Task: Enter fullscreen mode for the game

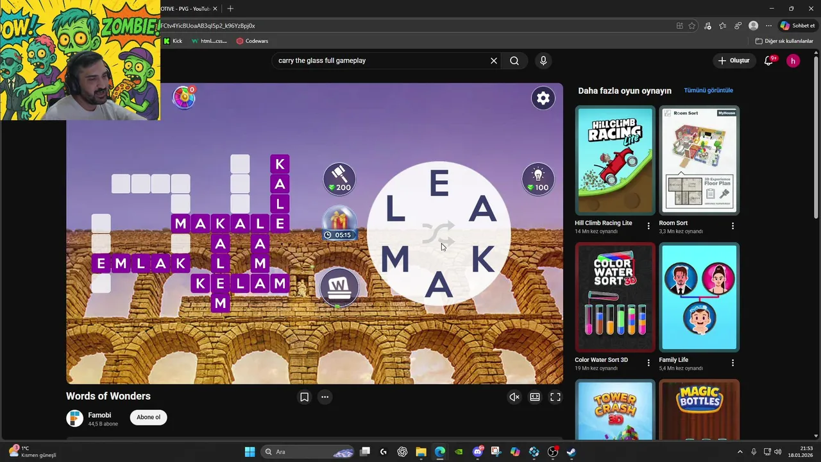Action: (x=555, y=397)
